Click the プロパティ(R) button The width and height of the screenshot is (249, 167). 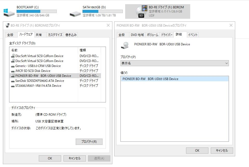tap(89, 142)
